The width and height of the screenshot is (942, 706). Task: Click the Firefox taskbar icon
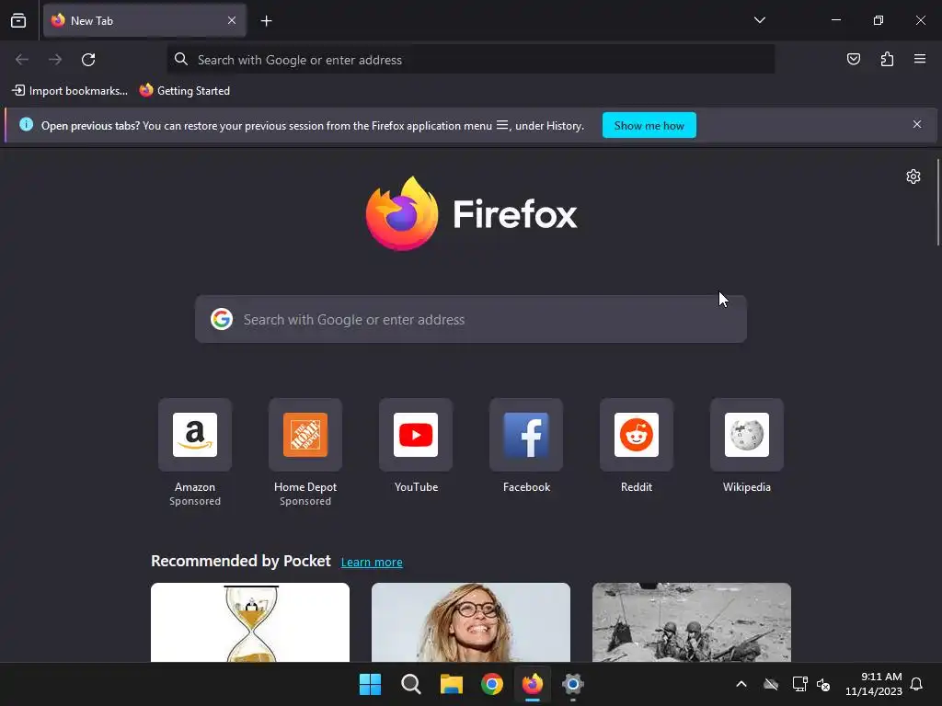533,684
